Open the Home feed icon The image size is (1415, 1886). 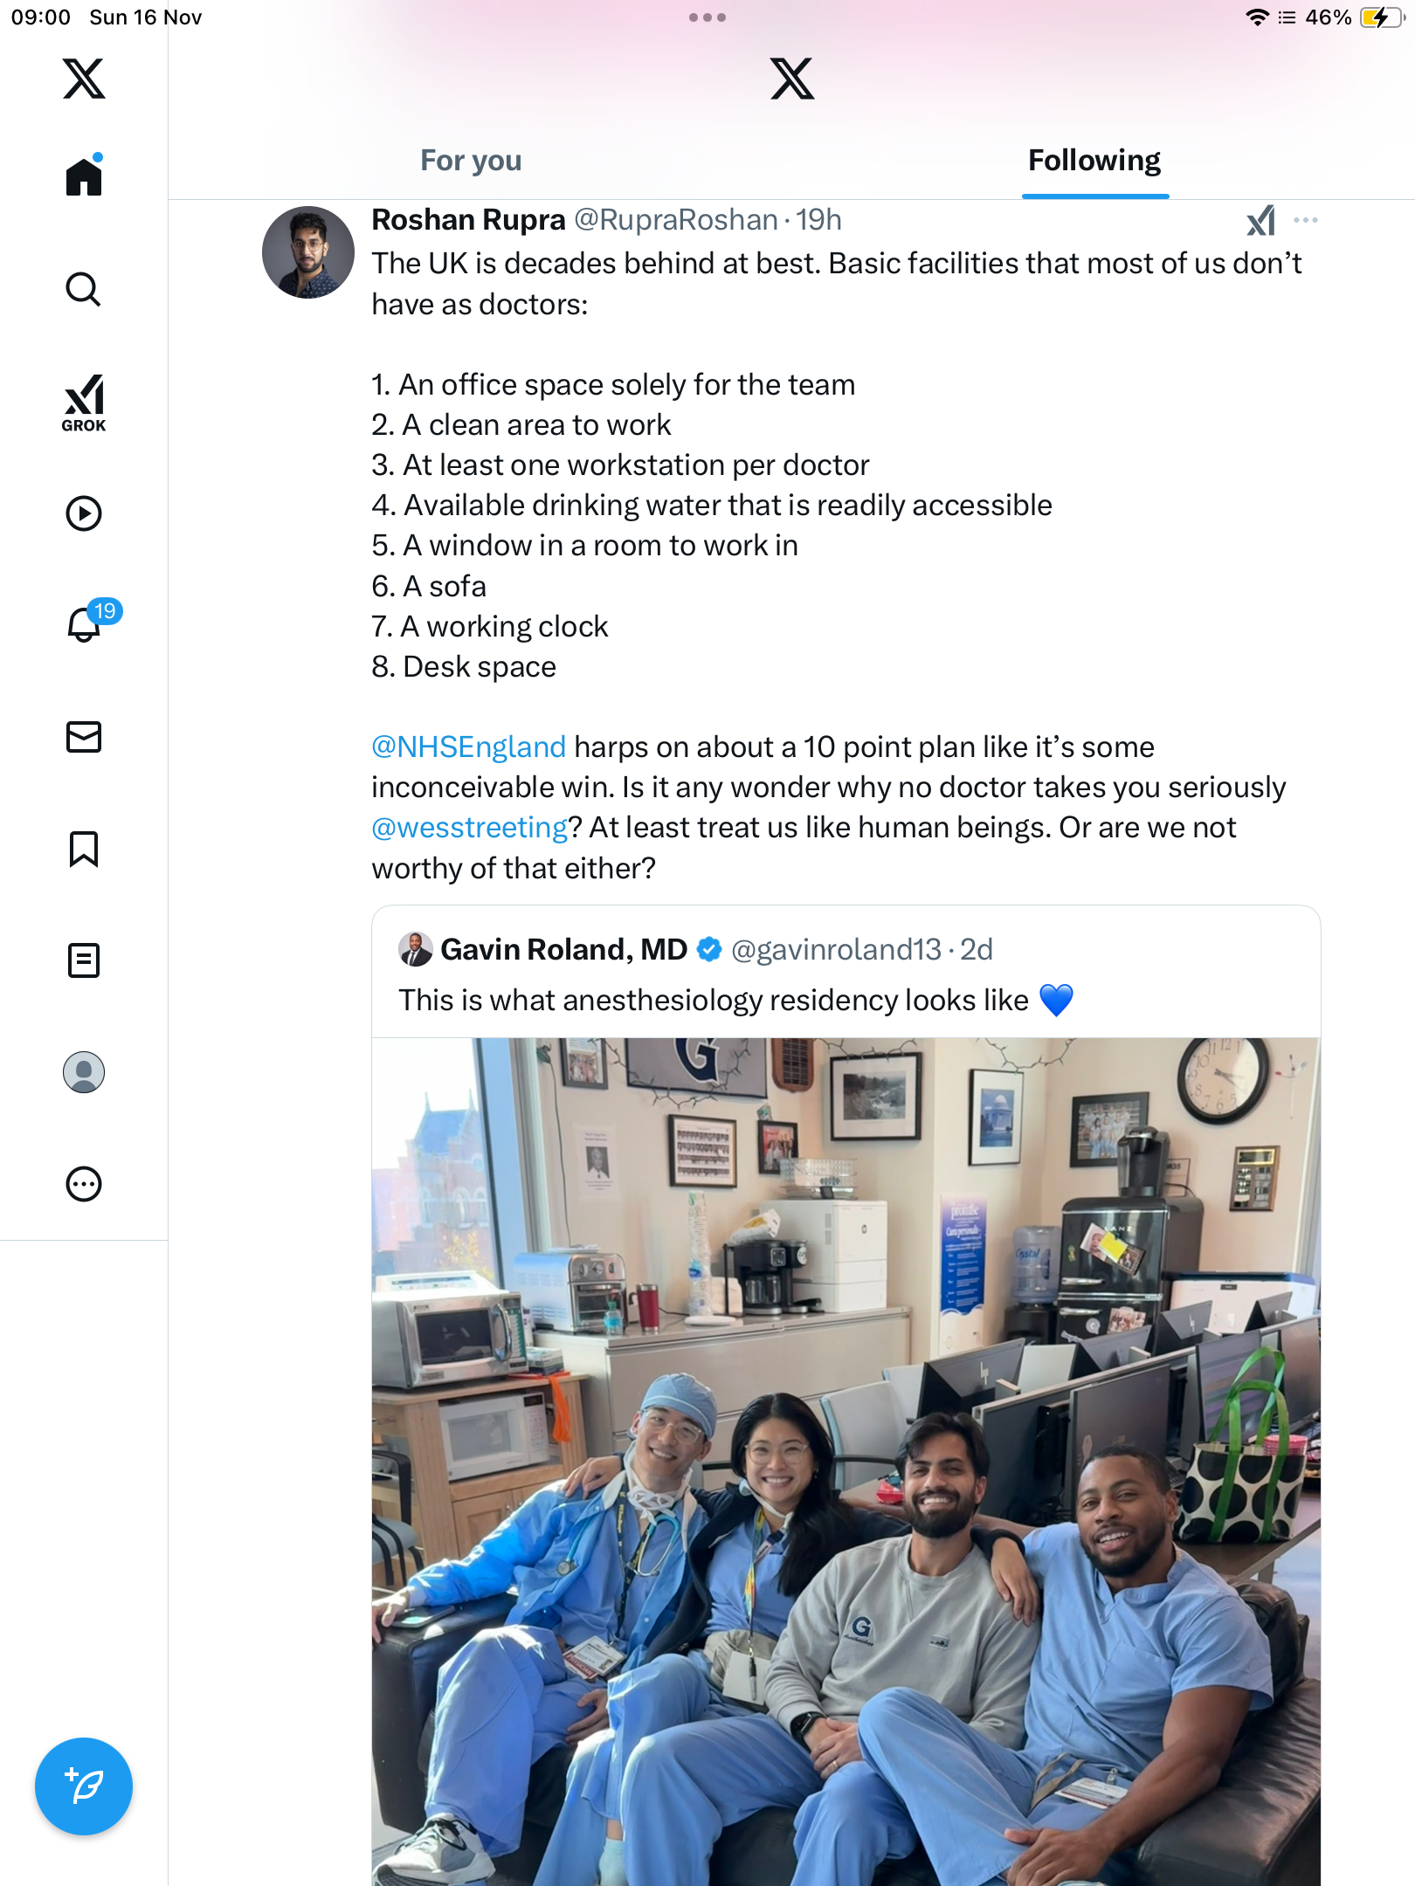tap(84, 176)
